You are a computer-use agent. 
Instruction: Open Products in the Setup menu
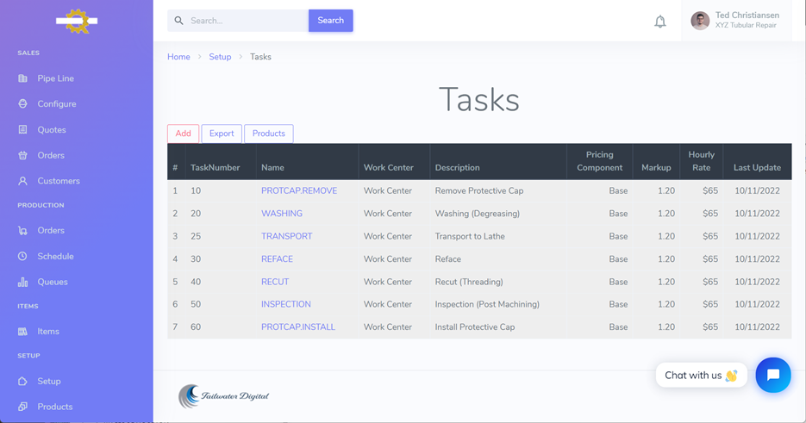[x=54, y=407]
